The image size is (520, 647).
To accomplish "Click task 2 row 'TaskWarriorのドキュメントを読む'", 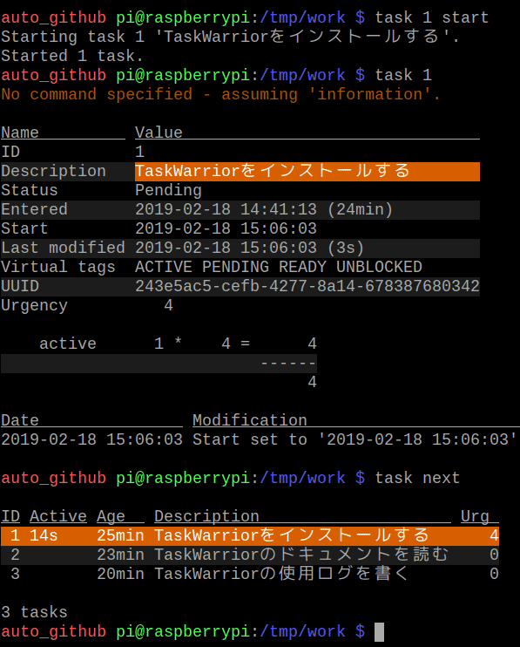I will 301,555.
